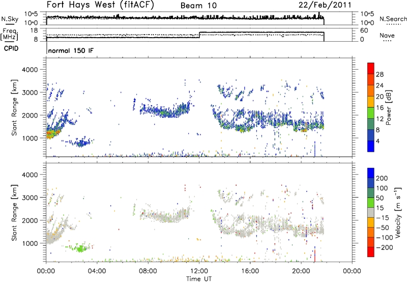
Task: Click '2000' tick on the velocity panel
Action: (x=30, y=220)
